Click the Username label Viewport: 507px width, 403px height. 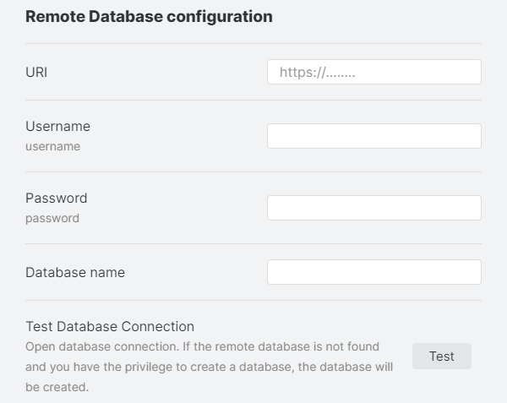coord(57,127)
